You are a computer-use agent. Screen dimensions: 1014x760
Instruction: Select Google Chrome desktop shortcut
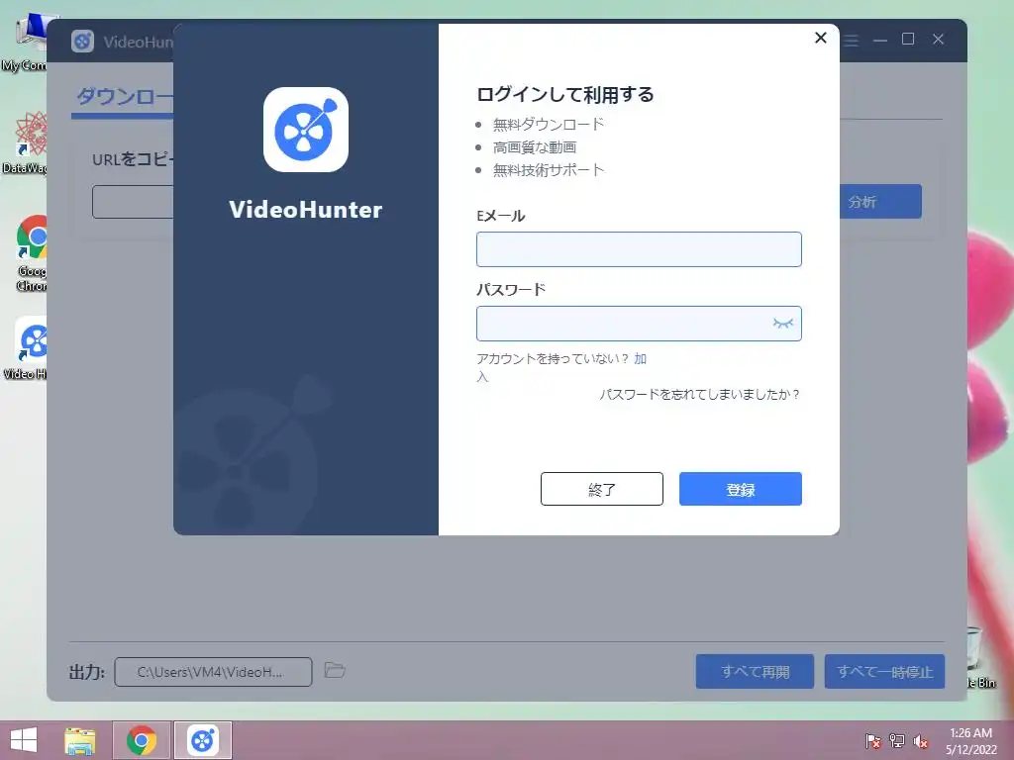31,254
